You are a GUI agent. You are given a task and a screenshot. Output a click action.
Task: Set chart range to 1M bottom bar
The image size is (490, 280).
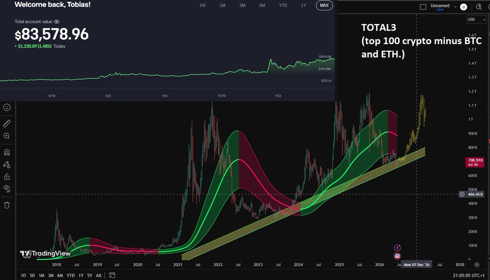[41, 275]
